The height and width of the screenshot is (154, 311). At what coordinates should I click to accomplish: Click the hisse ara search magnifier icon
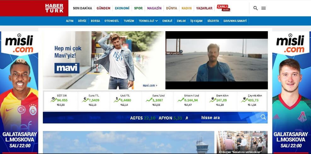[263, 117]
